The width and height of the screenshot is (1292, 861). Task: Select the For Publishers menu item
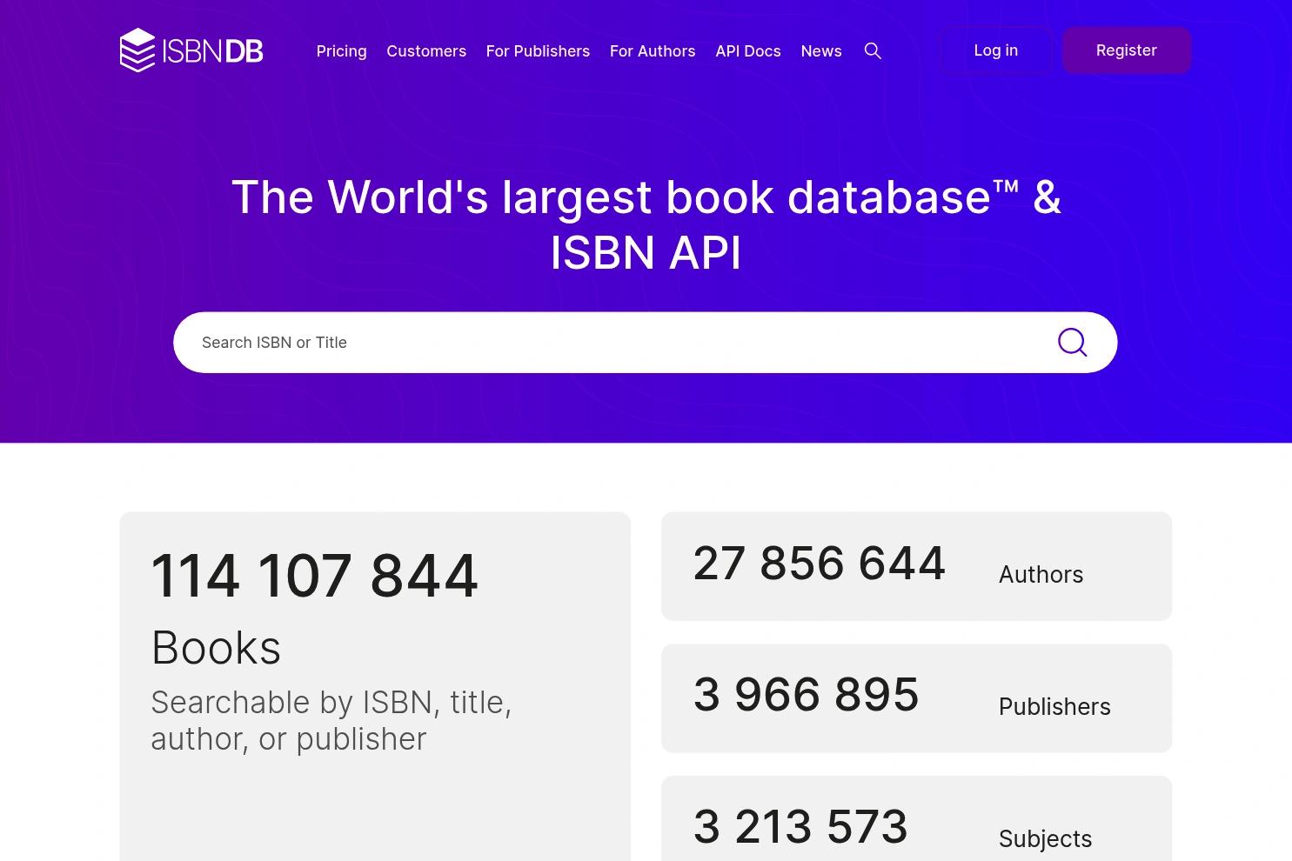pyautogui.click(x=538, y=51)
